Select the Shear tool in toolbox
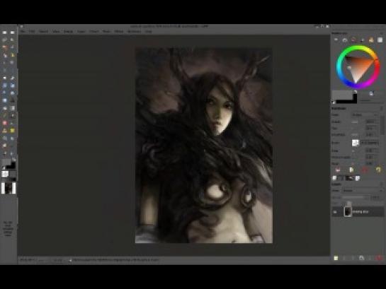 [5, 93]
